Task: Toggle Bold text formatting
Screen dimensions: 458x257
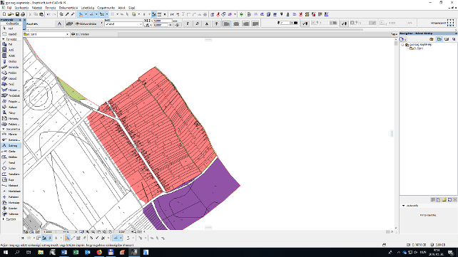Action: 188,23
